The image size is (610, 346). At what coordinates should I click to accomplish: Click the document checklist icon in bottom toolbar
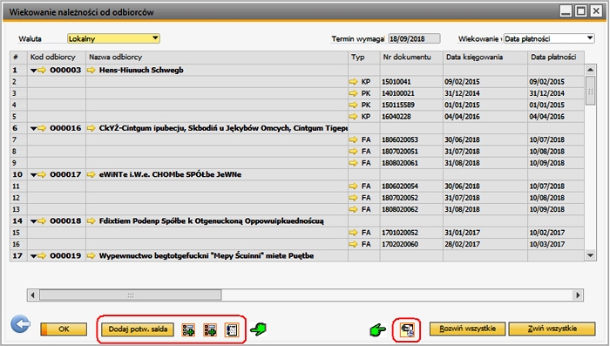[x=232, y=329]
